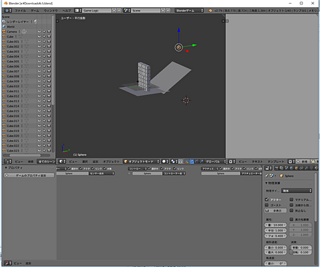Open the コントローラー追加 dropdown
The width and height of the screenshot is (320, 267).
pyautogui.click(x=175, y=173)
